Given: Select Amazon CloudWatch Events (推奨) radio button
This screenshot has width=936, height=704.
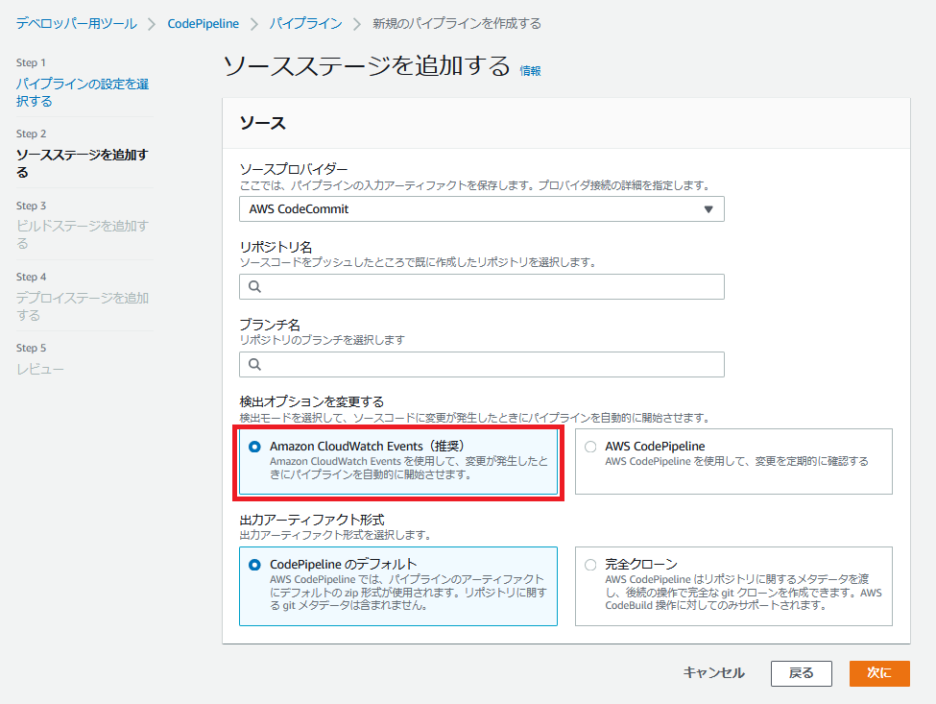Looking at the screenshot, I should pyautogui.click(x=255, y=447).
